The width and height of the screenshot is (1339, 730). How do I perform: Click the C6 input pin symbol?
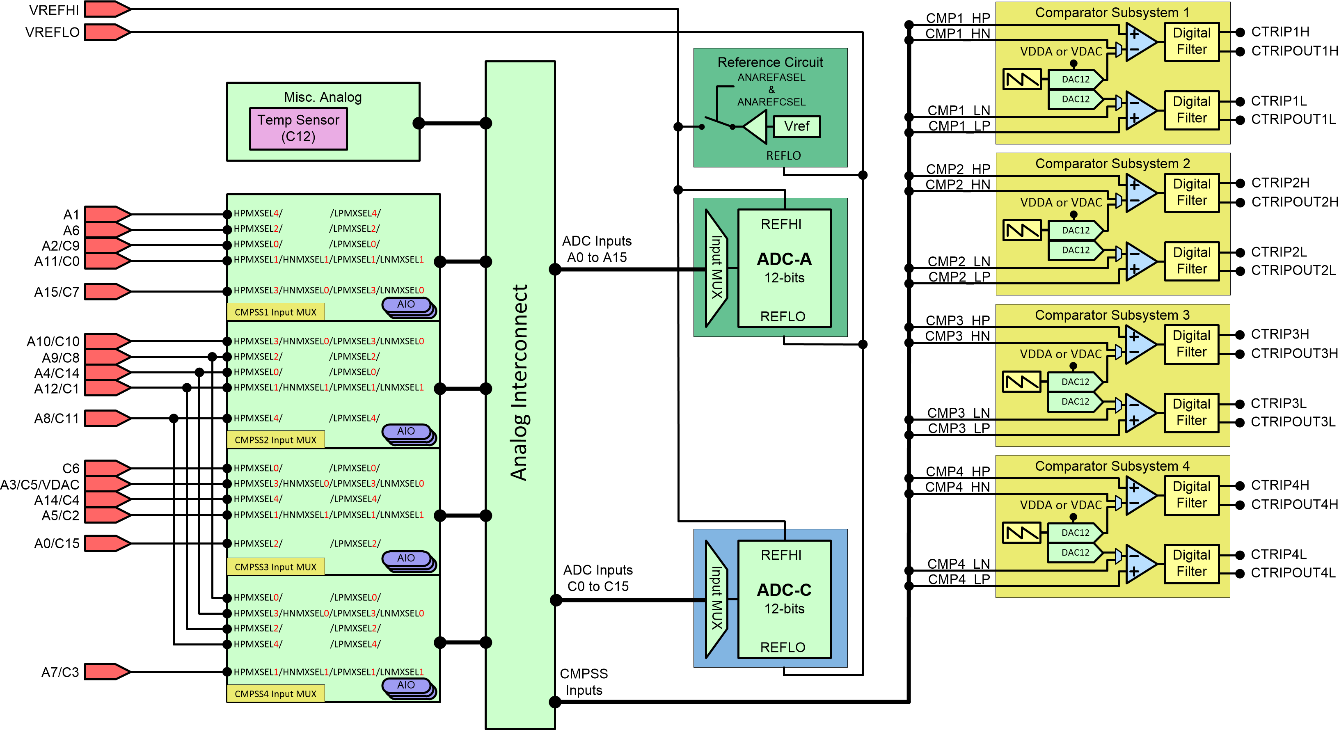(107, 469)
